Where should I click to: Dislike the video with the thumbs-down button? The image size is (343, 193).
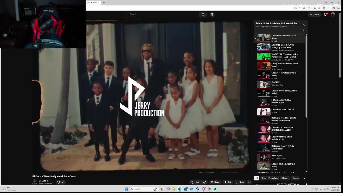pos(204,182)
